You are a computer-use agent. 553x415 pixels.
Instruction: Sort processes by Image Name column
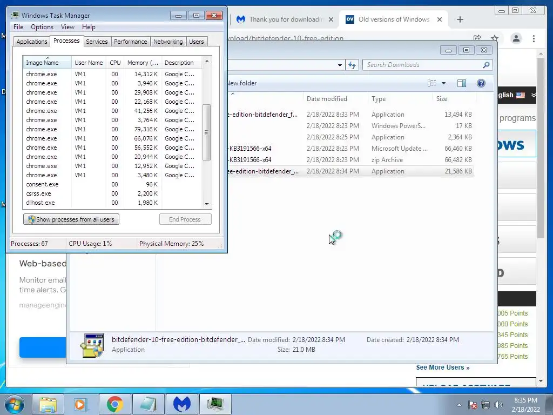tap(48, 63)
